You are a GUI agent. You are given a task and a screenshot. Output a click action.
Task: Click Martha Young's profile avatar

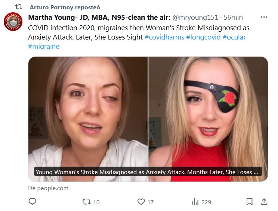pos(13,22)
